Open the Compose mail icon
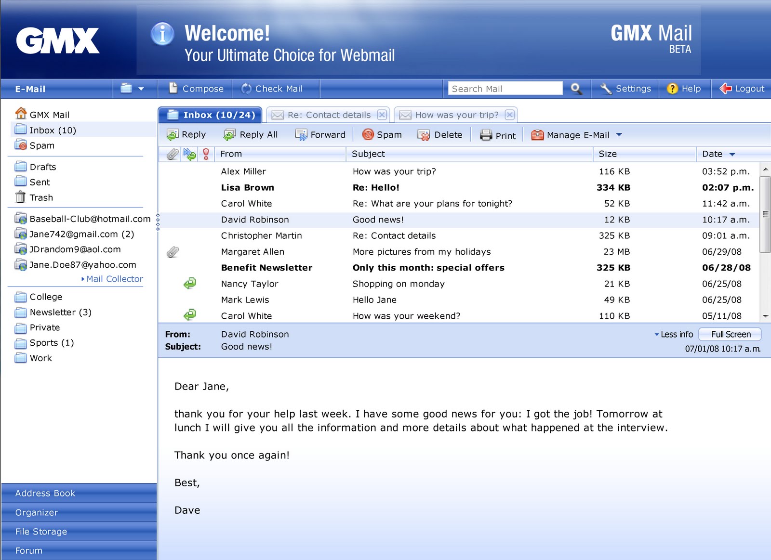 (173, 89)
